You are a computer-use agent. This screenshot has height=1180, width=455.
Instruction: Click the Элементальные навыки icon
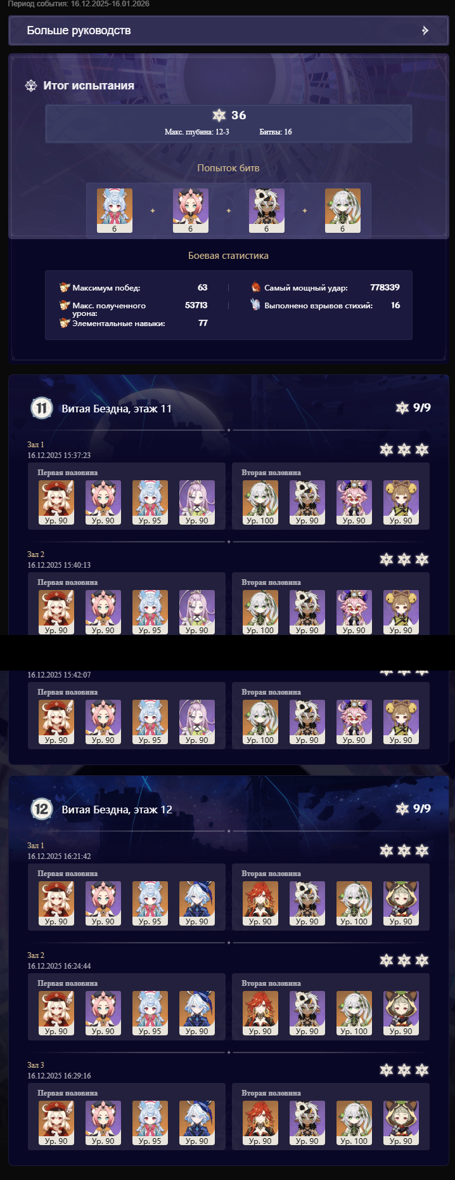pos(64,323)
